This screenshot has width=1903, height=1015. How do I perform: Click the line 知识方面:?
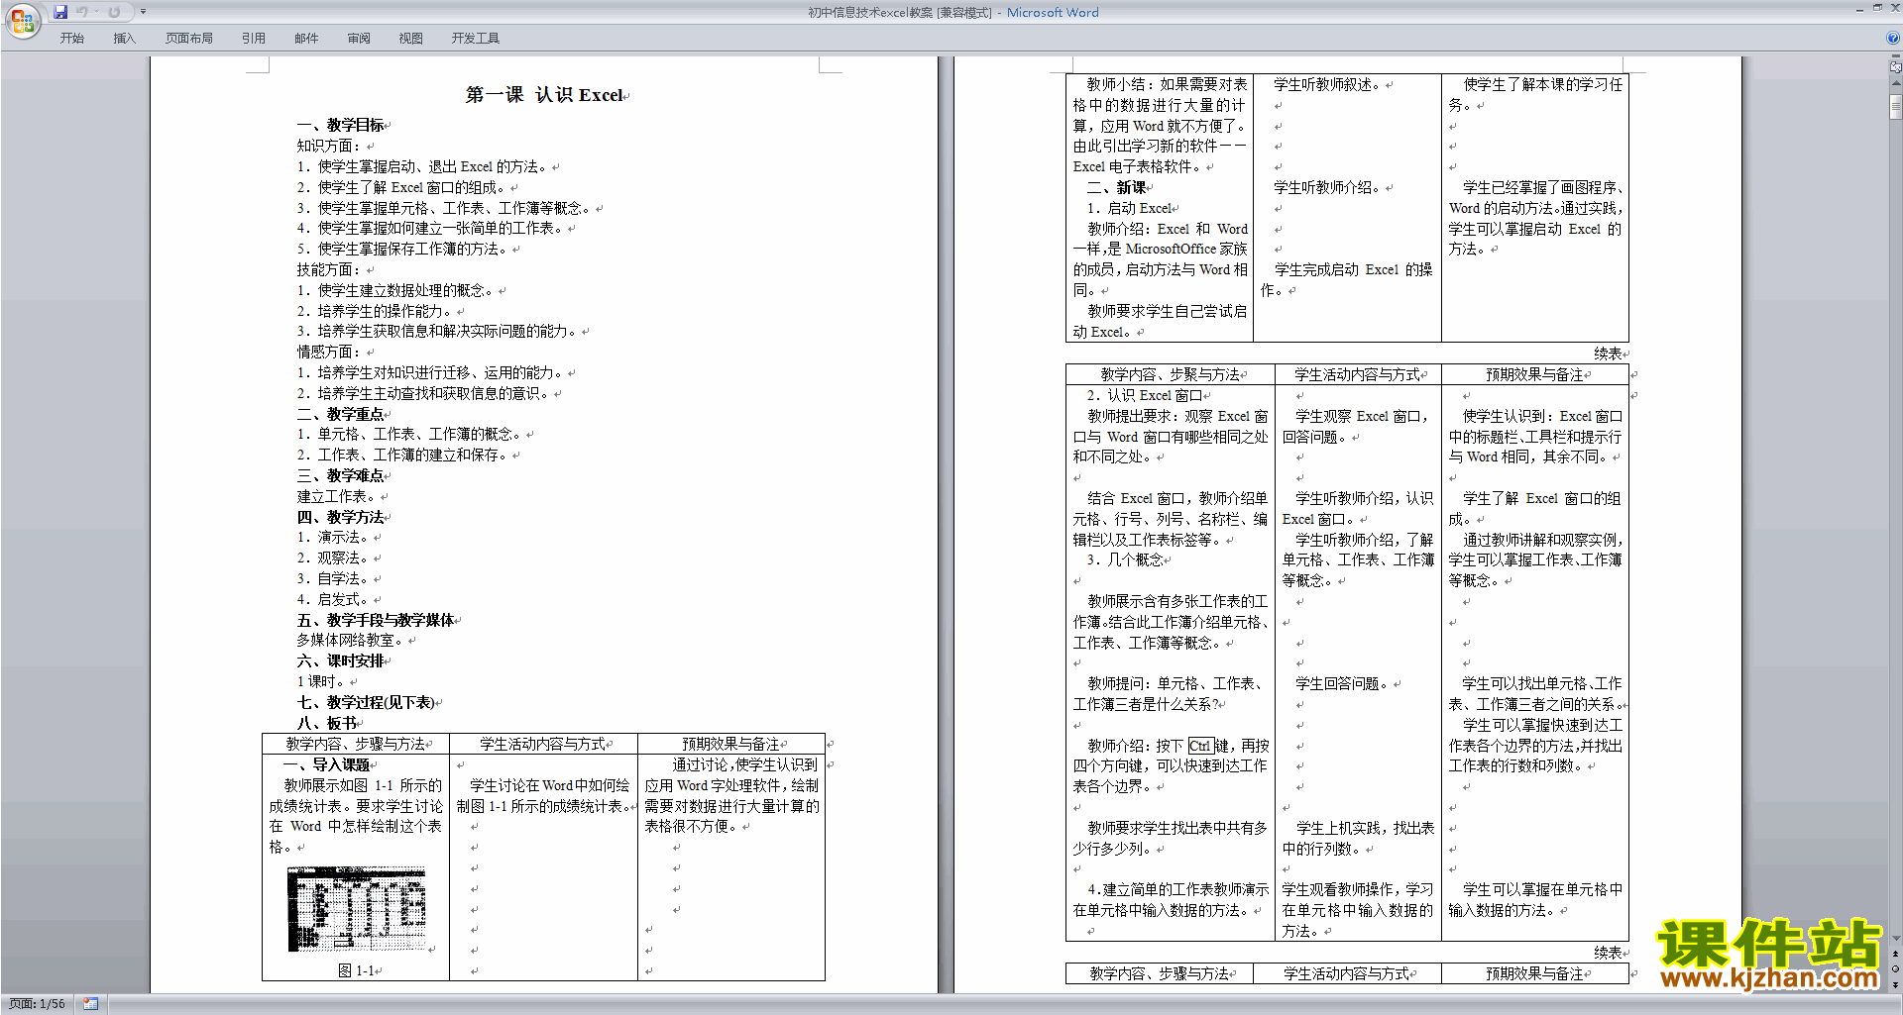click(328, 146)
